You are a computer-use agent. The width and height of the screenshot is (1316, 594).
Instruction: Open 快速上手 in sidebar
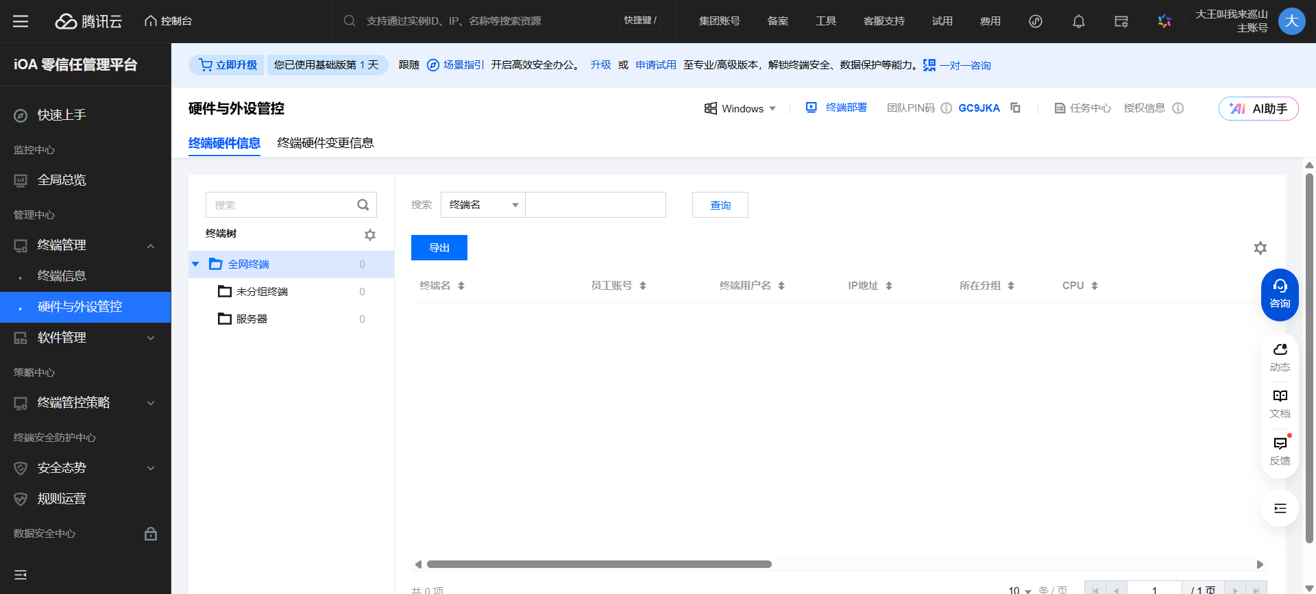86,115
